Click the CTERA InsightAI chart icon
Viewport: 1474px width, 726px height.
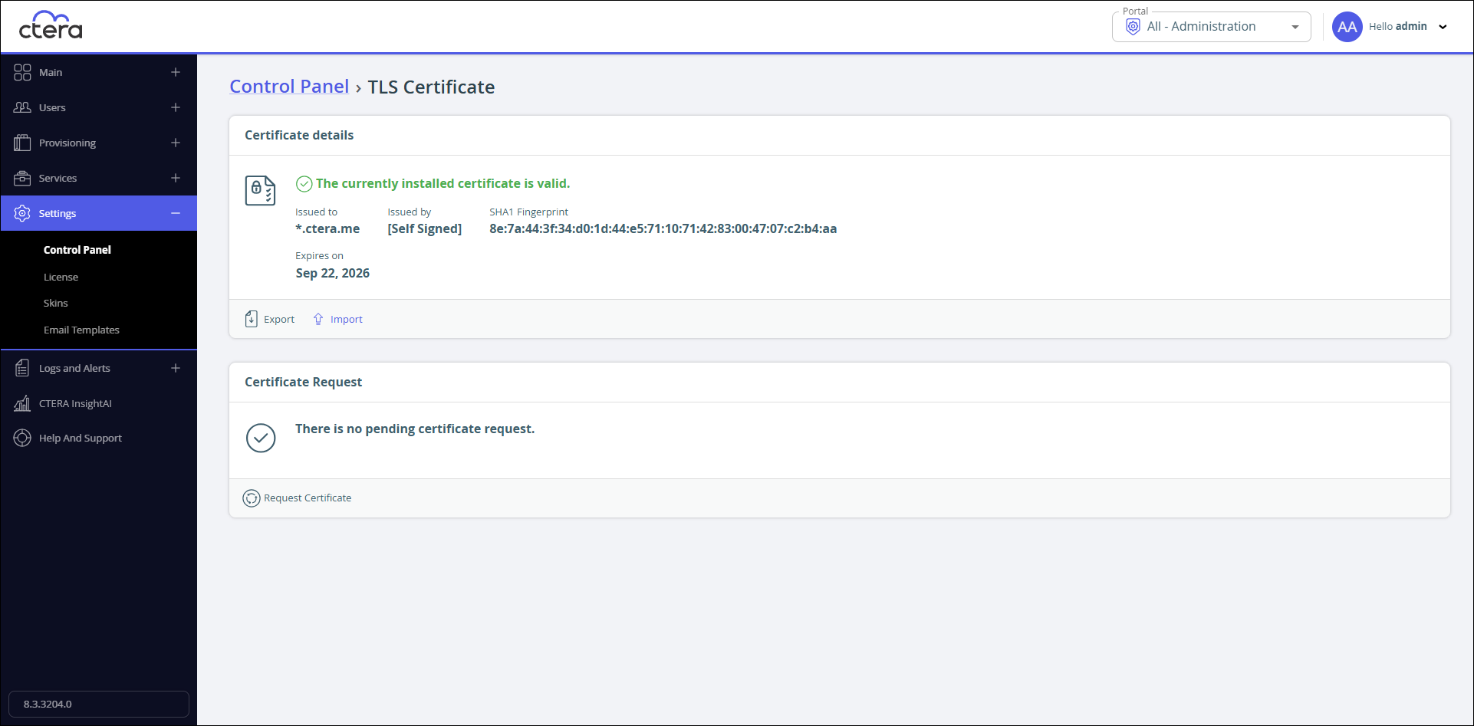22,403
